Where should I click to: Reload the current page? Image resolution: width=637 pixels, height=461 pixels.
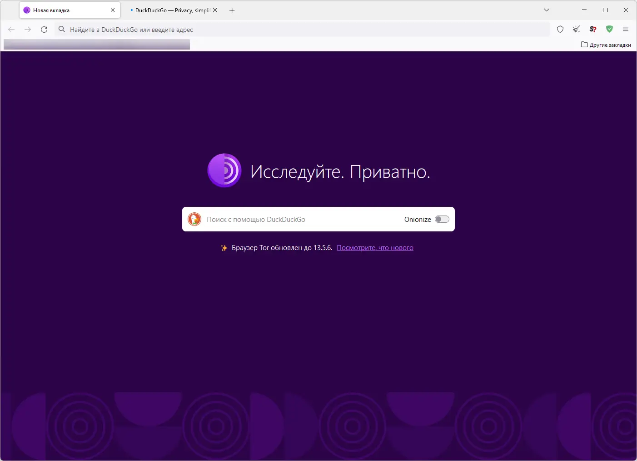(x=44, y=30)
